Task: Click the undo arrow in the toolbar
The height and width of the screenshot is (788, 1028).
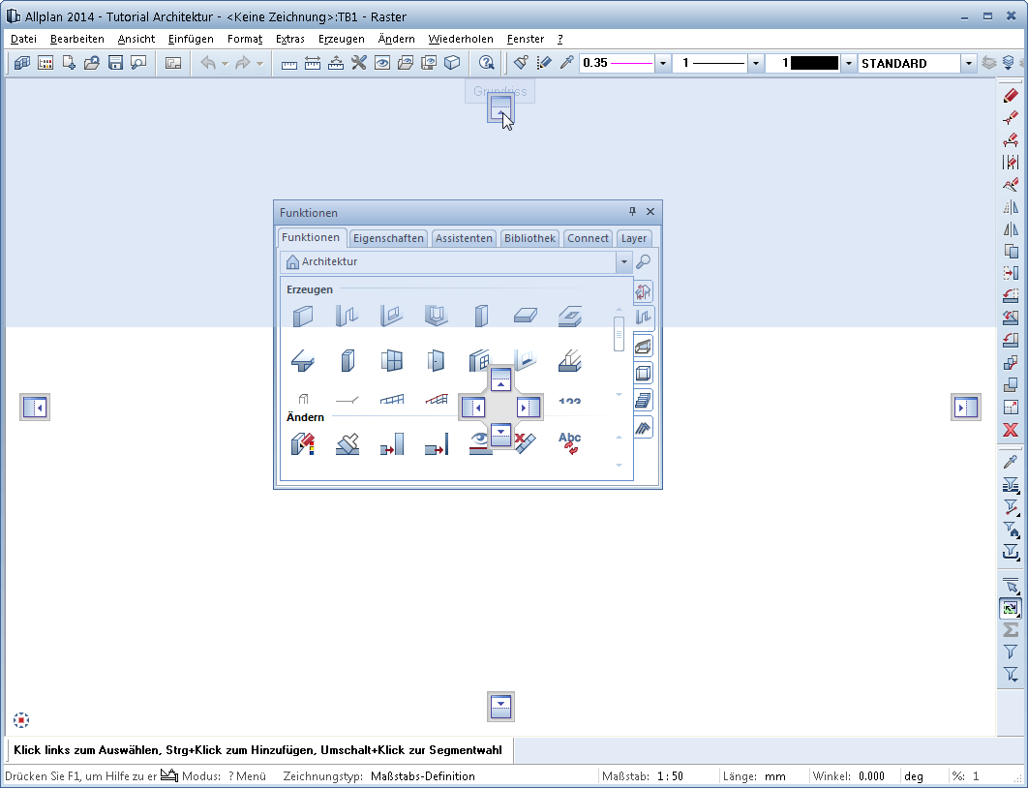Action: [208, 63]
